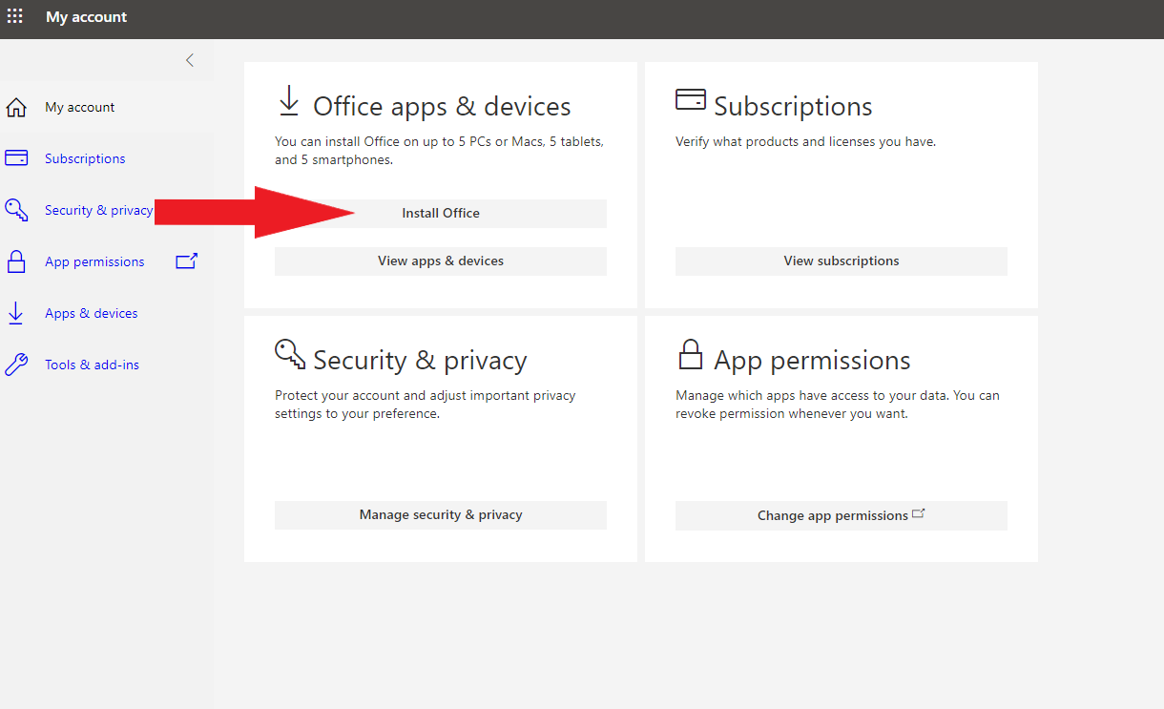Open the app launcher waffle icon
Screen dimensions: 1164x709
[x=15, y=16]
